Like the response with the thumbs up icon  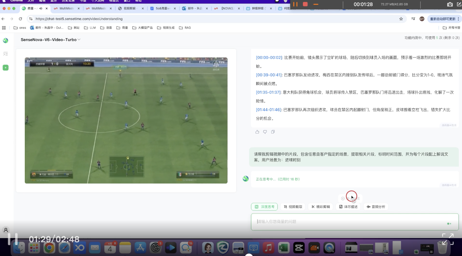[x=257, y=132]
